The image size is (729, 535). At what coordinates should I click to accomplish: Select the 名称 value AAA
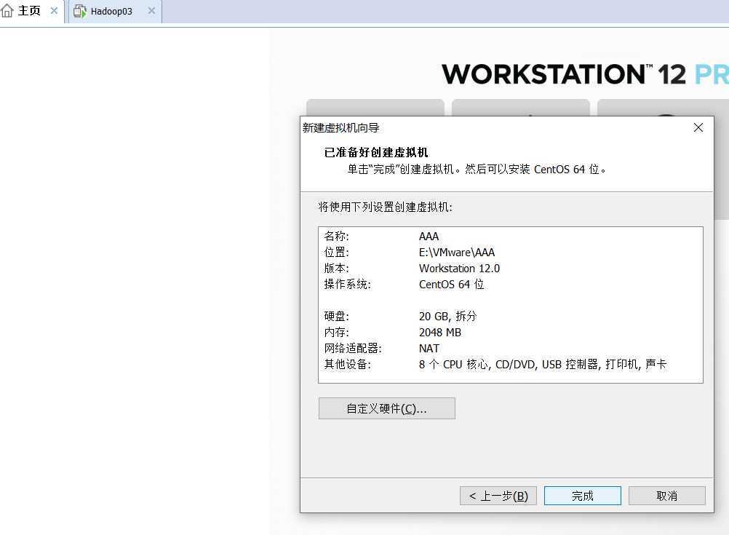click(429, 237)
